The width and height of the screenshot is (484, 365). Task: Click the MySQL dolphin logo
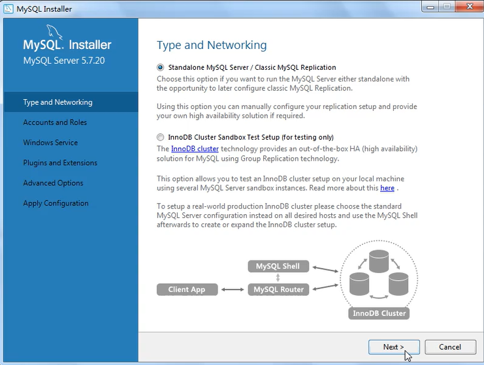pyautogui.click(x=54, y=32)
